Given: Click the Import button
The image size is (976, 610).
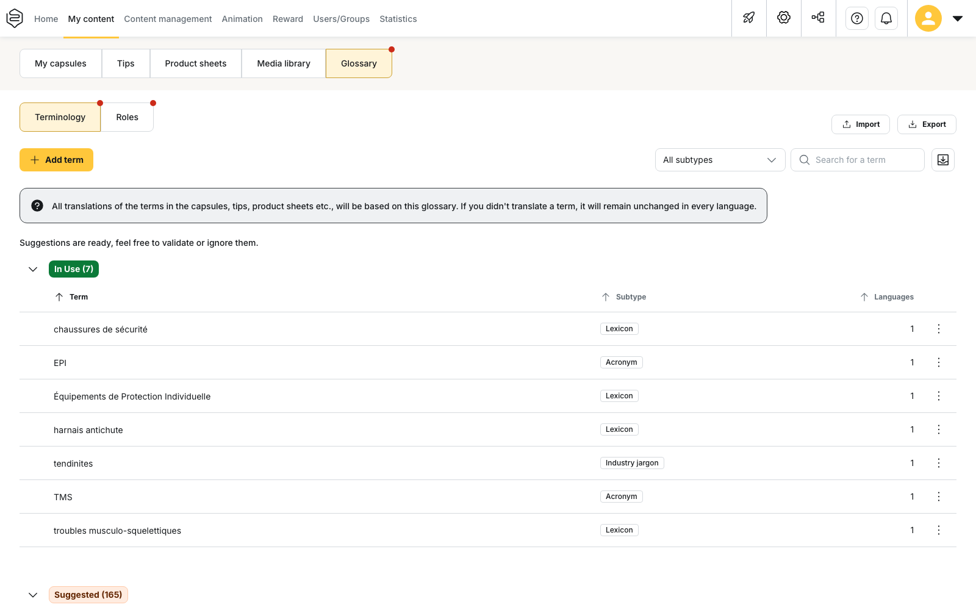Looking at the screenshot, I should coord(861,124).
